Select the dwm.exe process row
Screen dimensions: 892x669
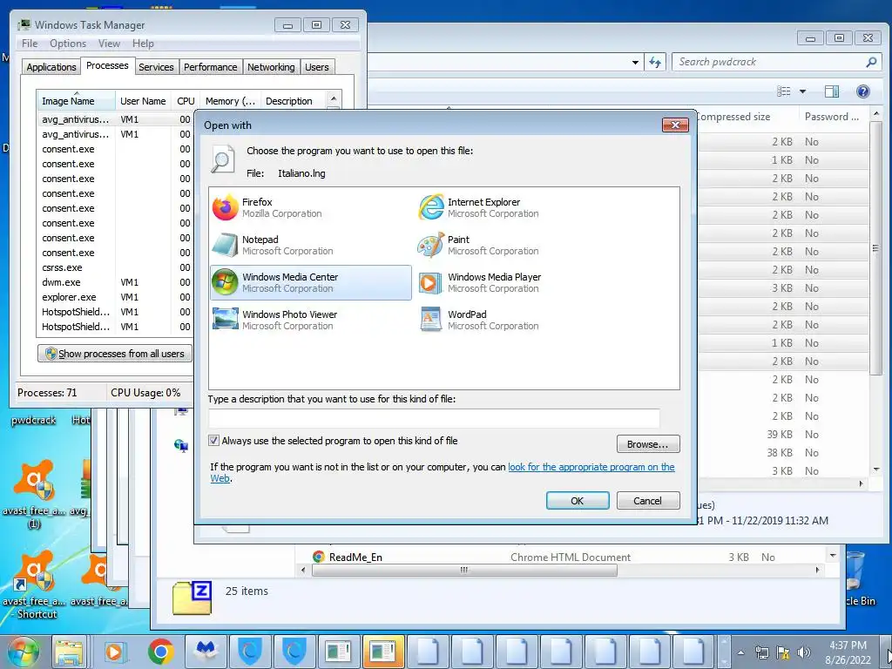pyautogui.click(x=116, y=282)
